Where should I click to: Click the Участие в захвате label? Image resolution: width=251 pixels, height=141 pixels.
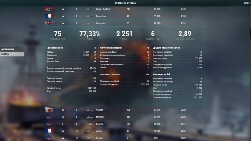click(54, 78)
